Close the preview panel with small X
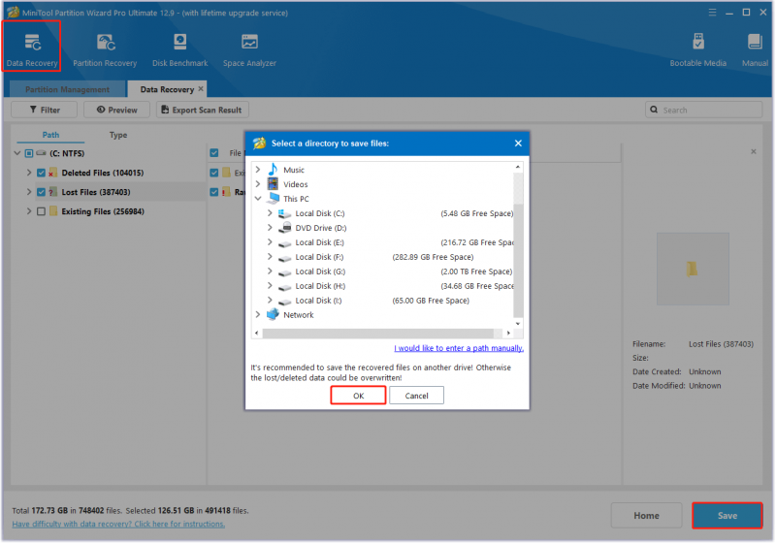This screenshot has width=776, height=543. pos(754,151)
